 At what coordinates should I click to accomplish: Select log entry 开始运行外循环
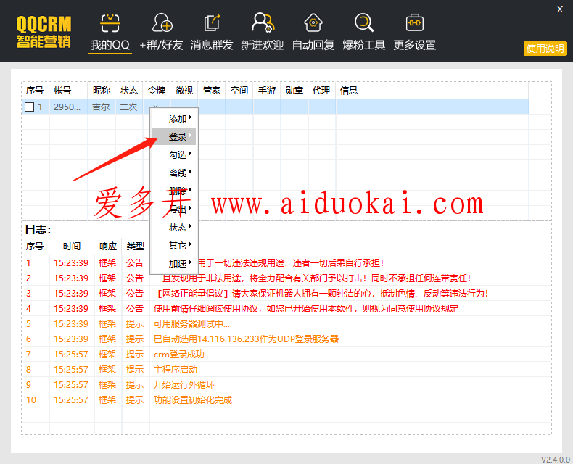coord(286,385)
